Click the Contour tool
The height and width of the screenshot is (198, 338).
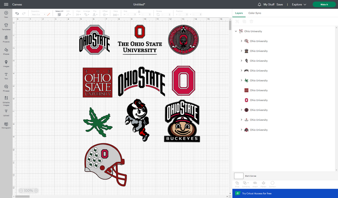[272, 184]
